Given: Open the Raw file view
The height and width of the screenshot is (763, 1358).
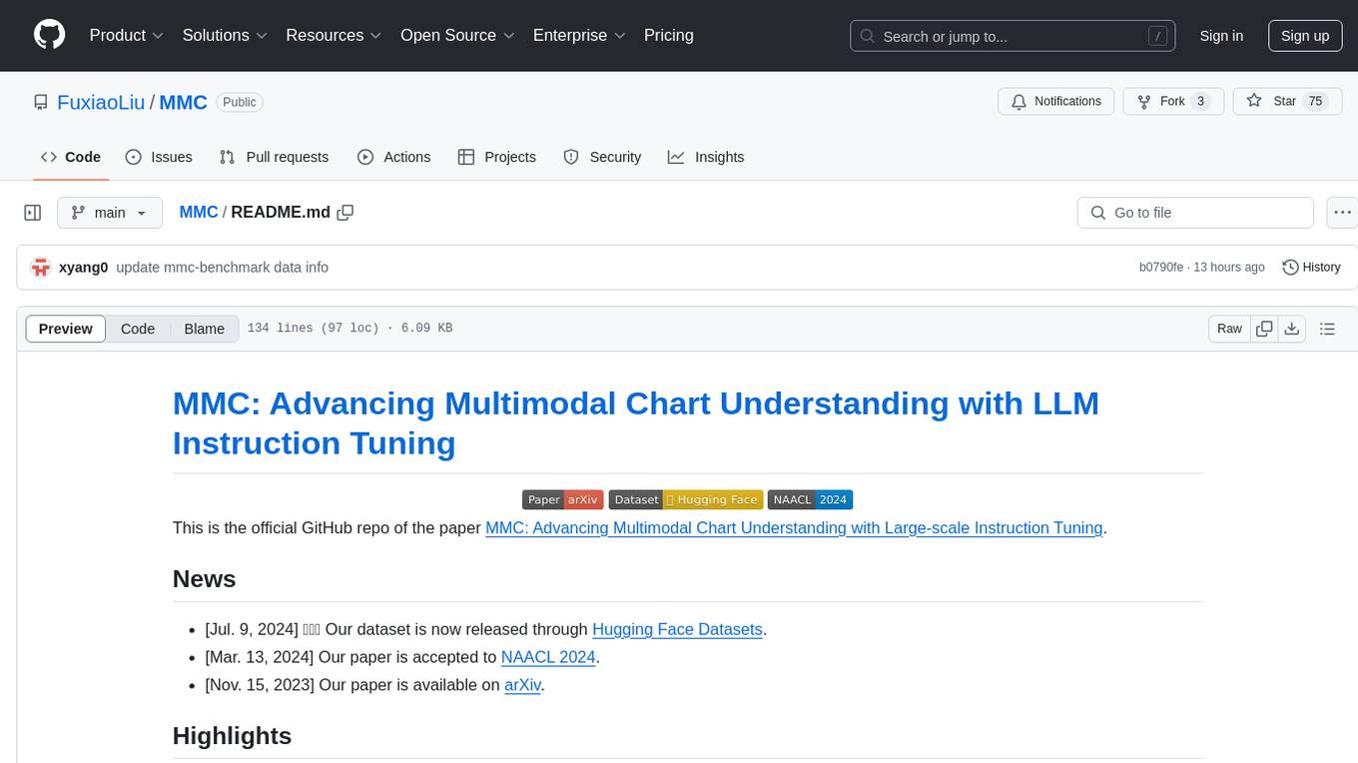Looking at the screenshot, I should tap(1229, 329).
